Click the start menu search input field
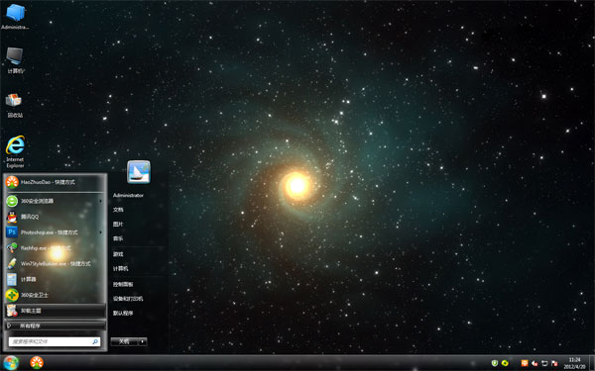Viewport: 595px width, 371px height. 55,341
